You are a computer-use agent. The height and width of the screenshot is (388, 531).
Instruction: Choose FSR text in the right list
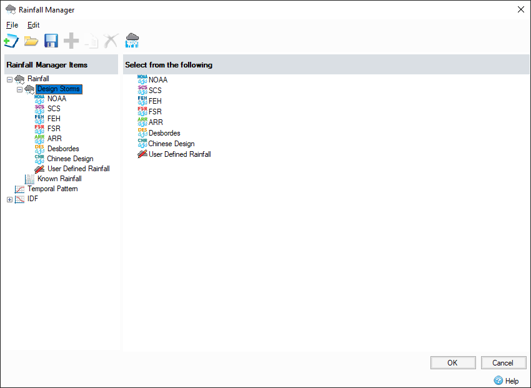(155, 112)
